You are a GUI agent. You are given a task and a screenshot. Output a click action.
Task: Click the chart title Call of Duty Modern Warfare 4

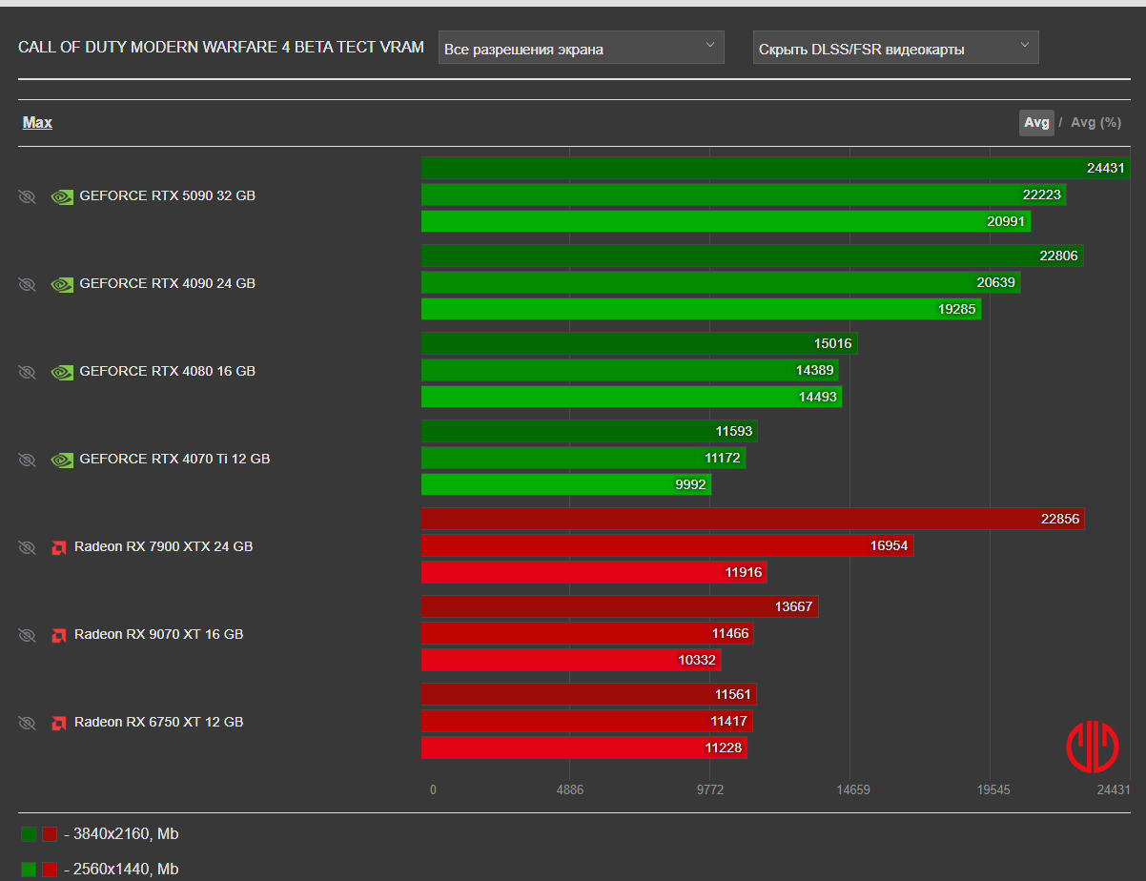221,47
